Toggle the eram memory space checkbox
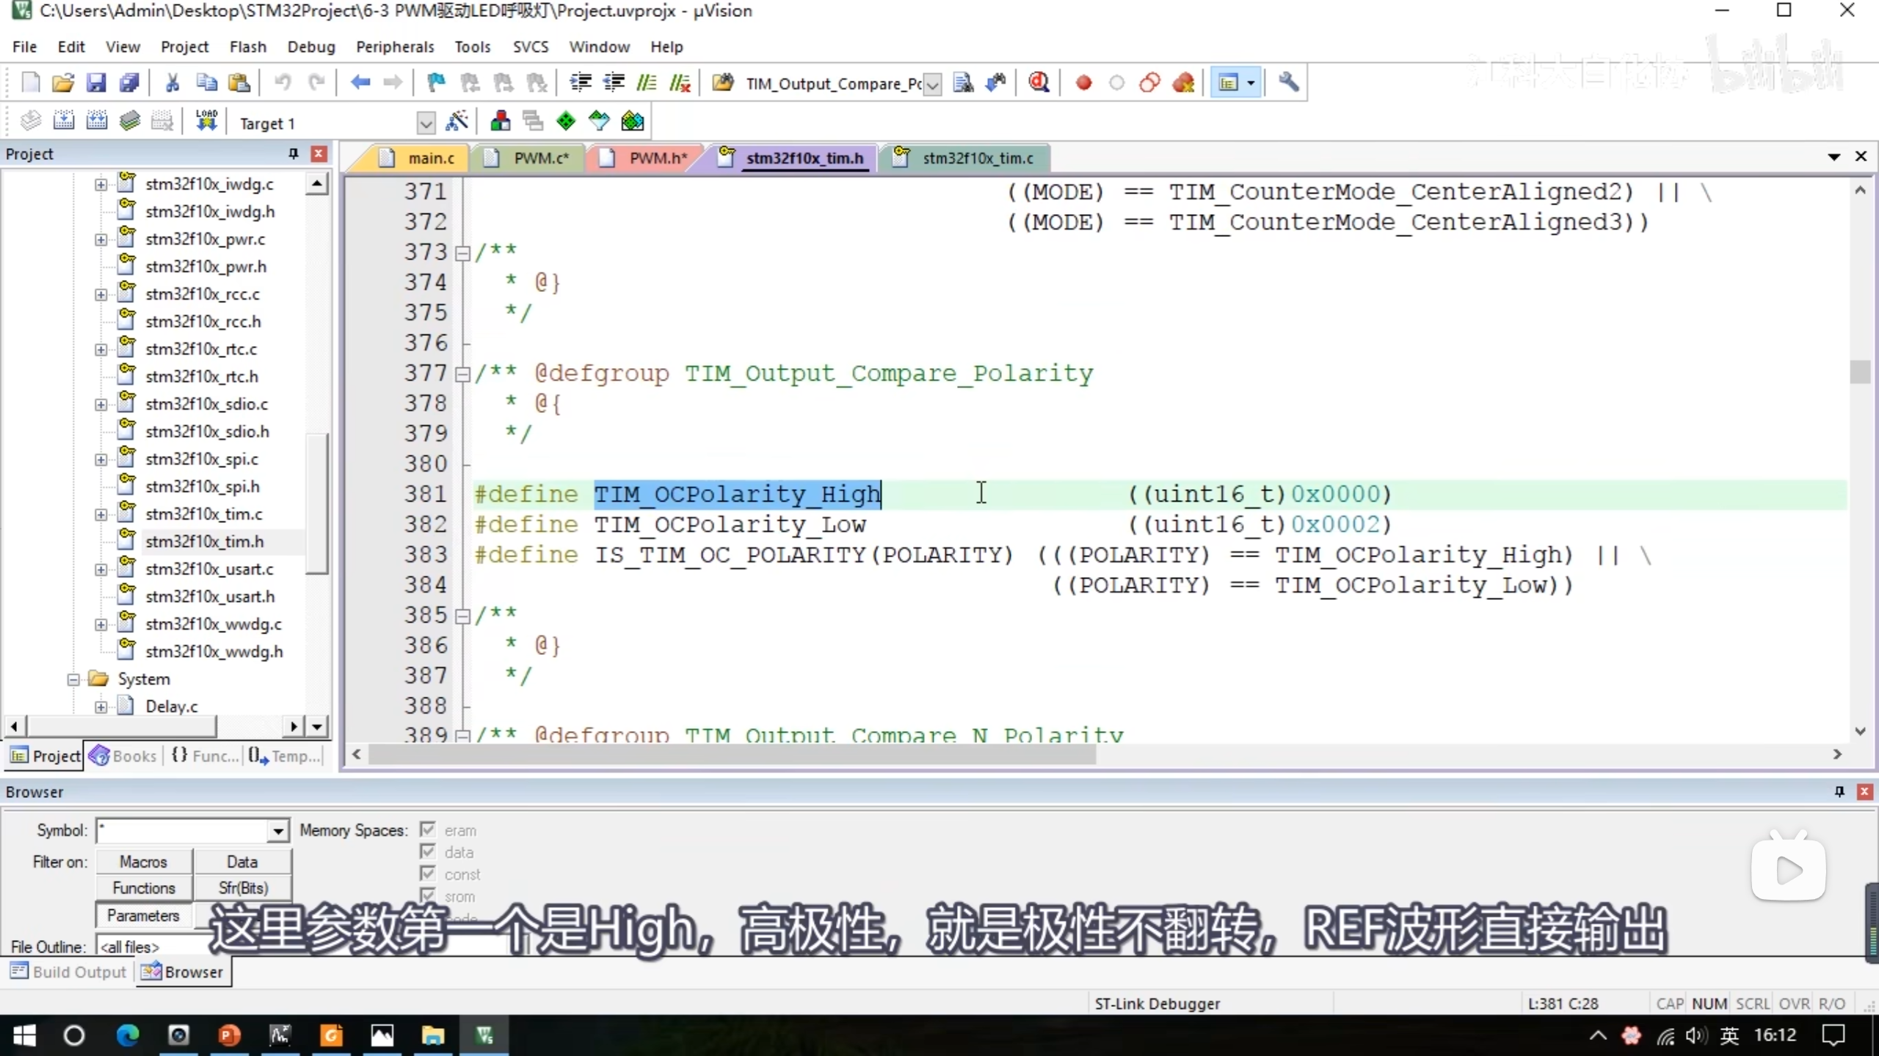Screen dimensions: 1879x1056 pos(428,829)
